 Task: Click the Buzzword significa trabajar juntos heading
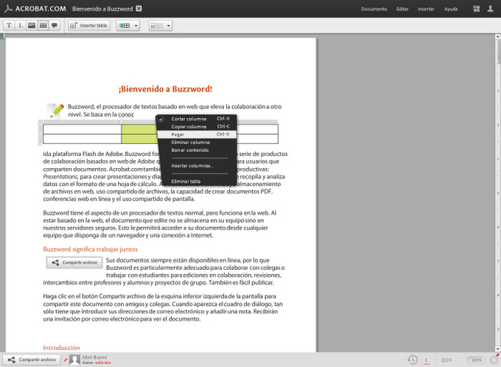tap(91, 249)
